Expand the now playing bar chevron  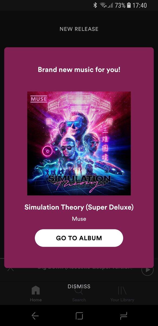point(10,269)
